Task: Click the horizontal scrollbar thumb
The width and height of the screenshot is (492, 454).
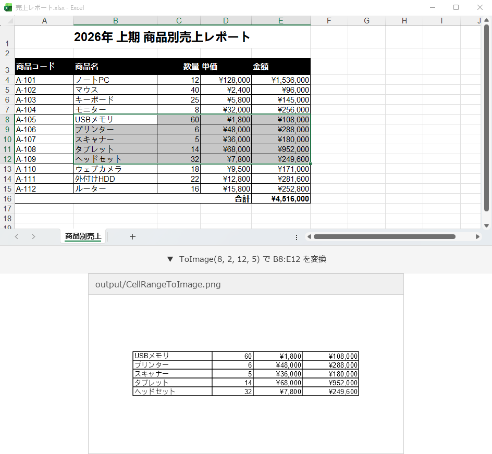Action: 385,237
